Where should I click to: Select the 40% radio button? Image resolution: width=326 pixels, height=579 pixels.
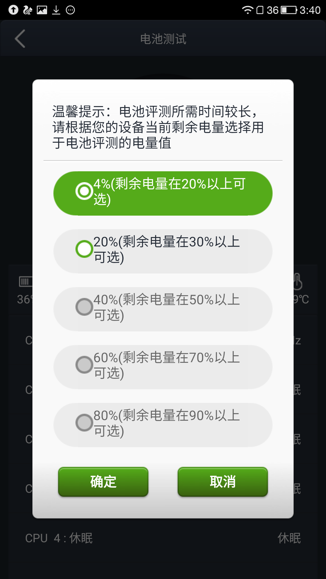tap(84, 307)
